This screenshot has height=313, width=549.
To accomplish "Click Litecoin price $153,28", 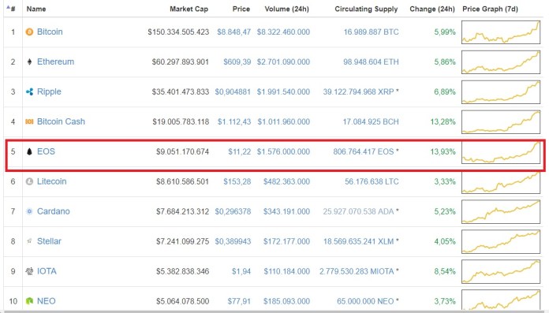I will [237, 181].
